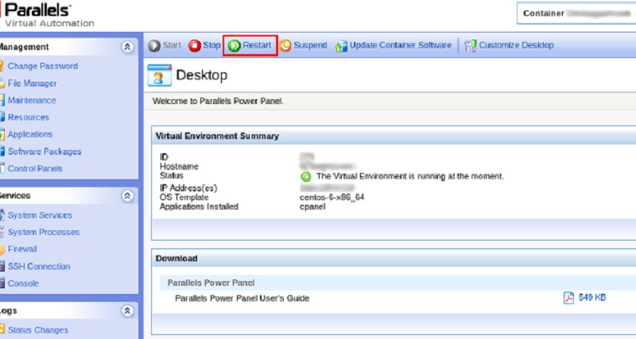This screenshot has height=339, width=636.
Task: Click the Status Changes sidebar icon
Action: 2,329
